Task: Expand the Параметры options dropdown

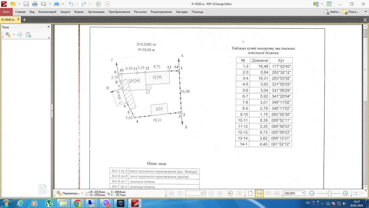Action: [x=82, y=193]
